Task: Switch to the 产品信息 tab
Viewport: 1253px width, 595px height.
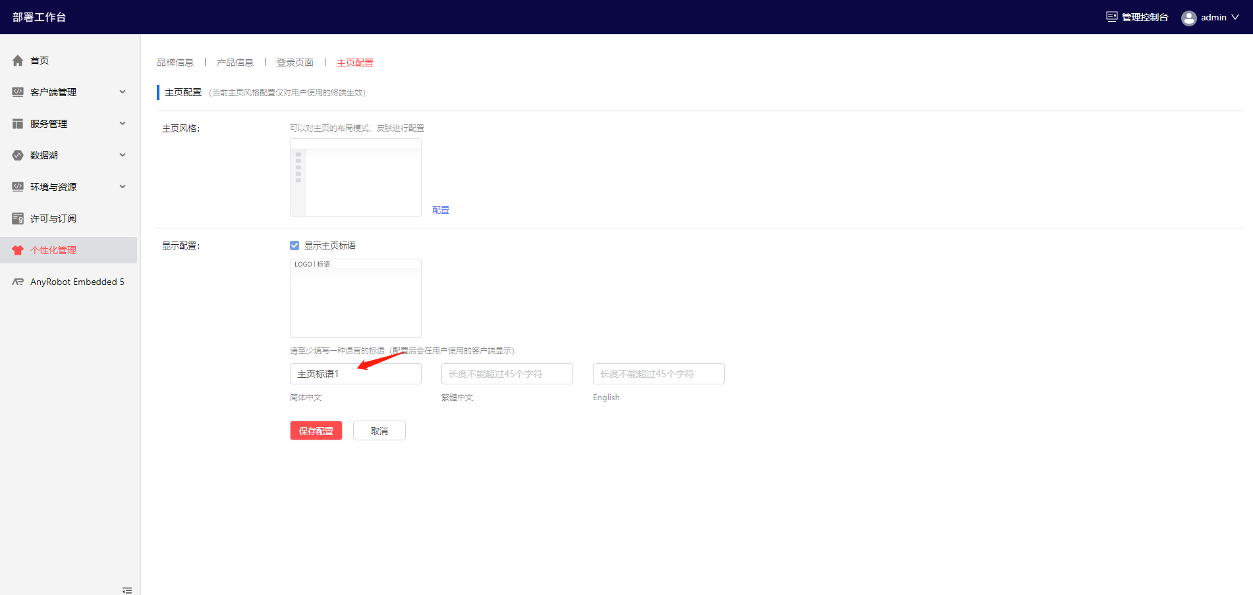Action: 235,63
